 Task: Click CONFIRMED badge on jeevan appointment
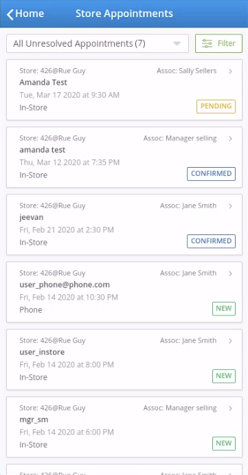(x=211, y=241)
